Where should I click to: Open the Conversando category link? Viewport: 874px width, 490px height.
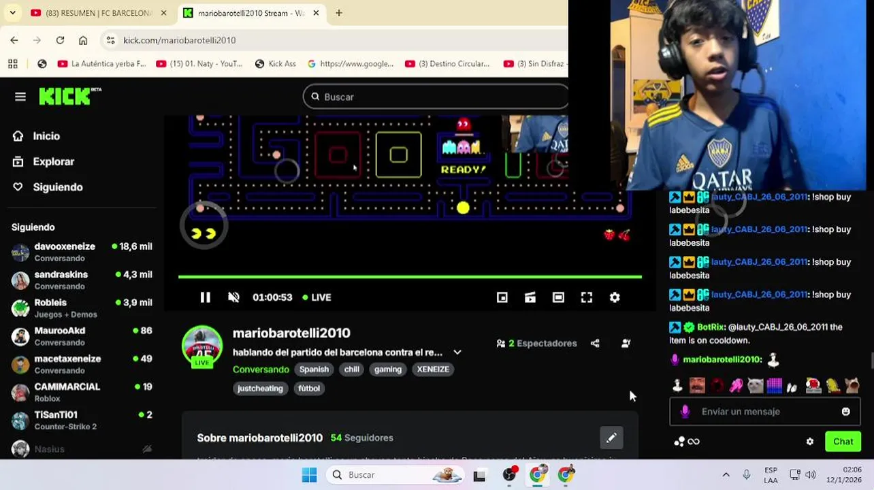point(261,370)
